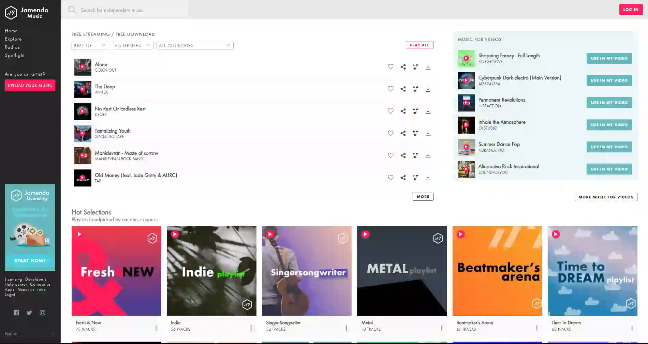The image size is (648, 344).
Task: Open Explore in sidebar
Action: coord(13,39)
